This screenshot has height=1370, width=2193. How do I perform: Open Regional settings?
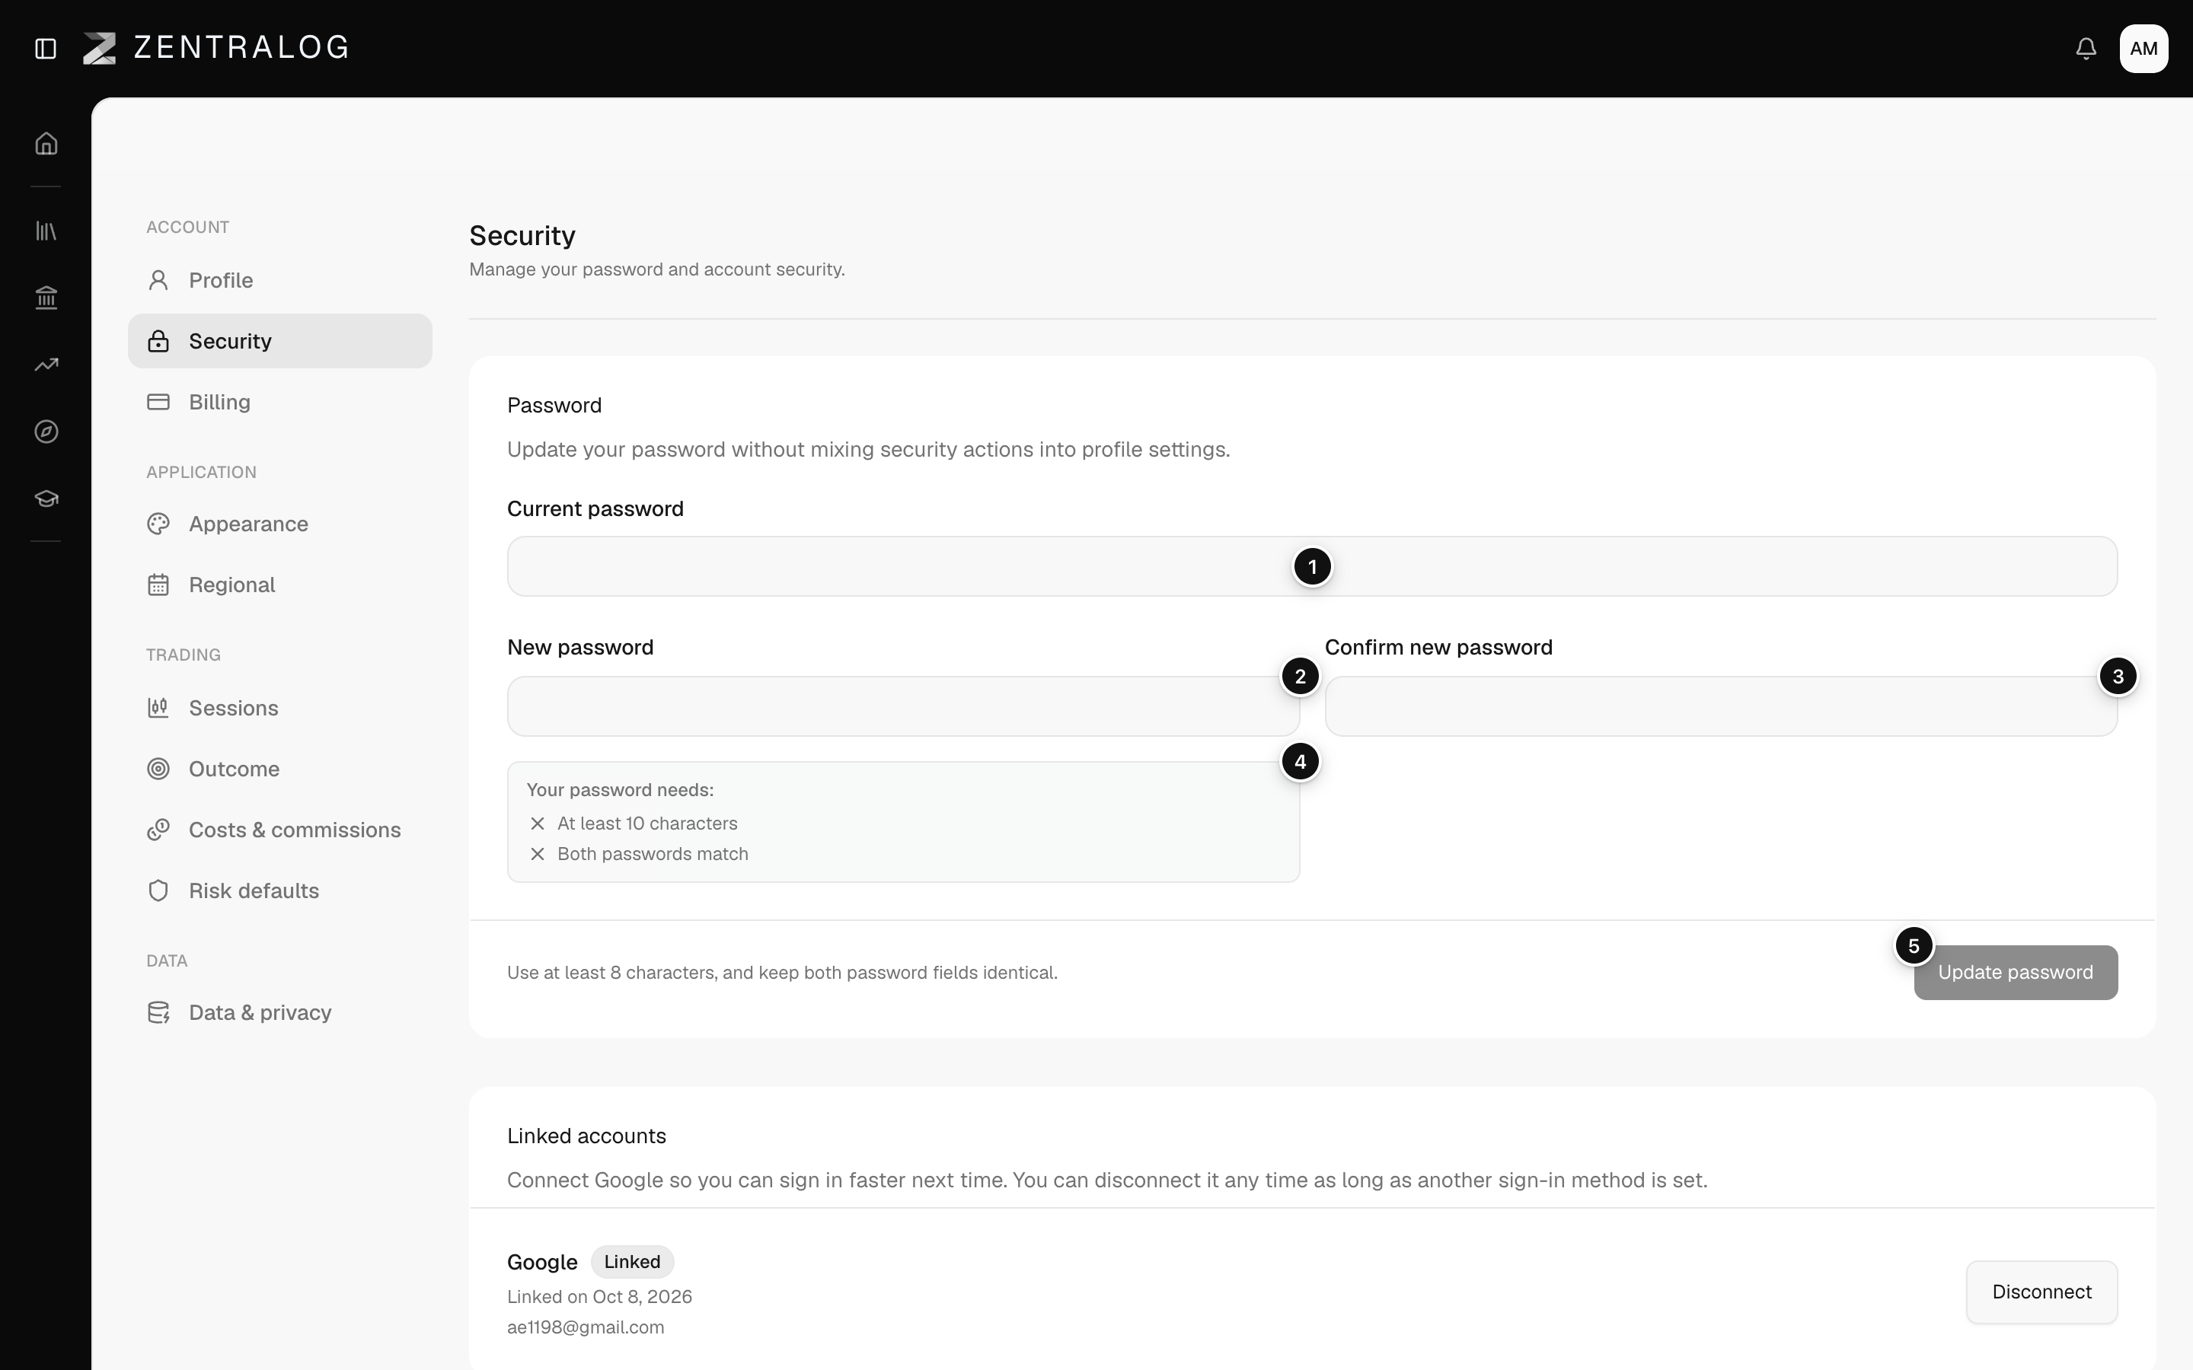tap(280, 585)
